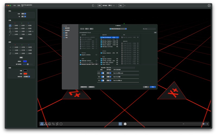
Task: Click the rotate sphere tool icon
Action: [x=49, y=124]
